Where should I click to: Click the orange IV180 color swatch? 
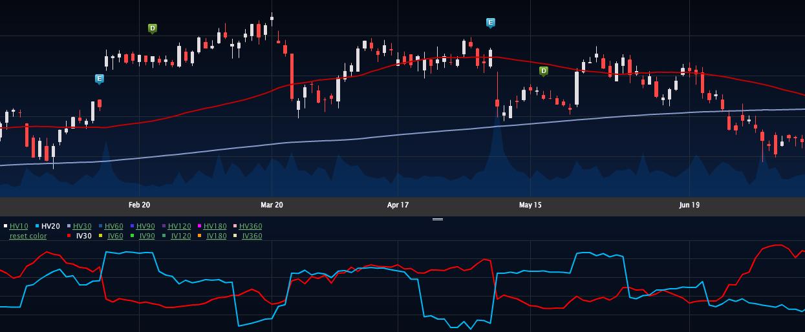click(x=199, y=236)
